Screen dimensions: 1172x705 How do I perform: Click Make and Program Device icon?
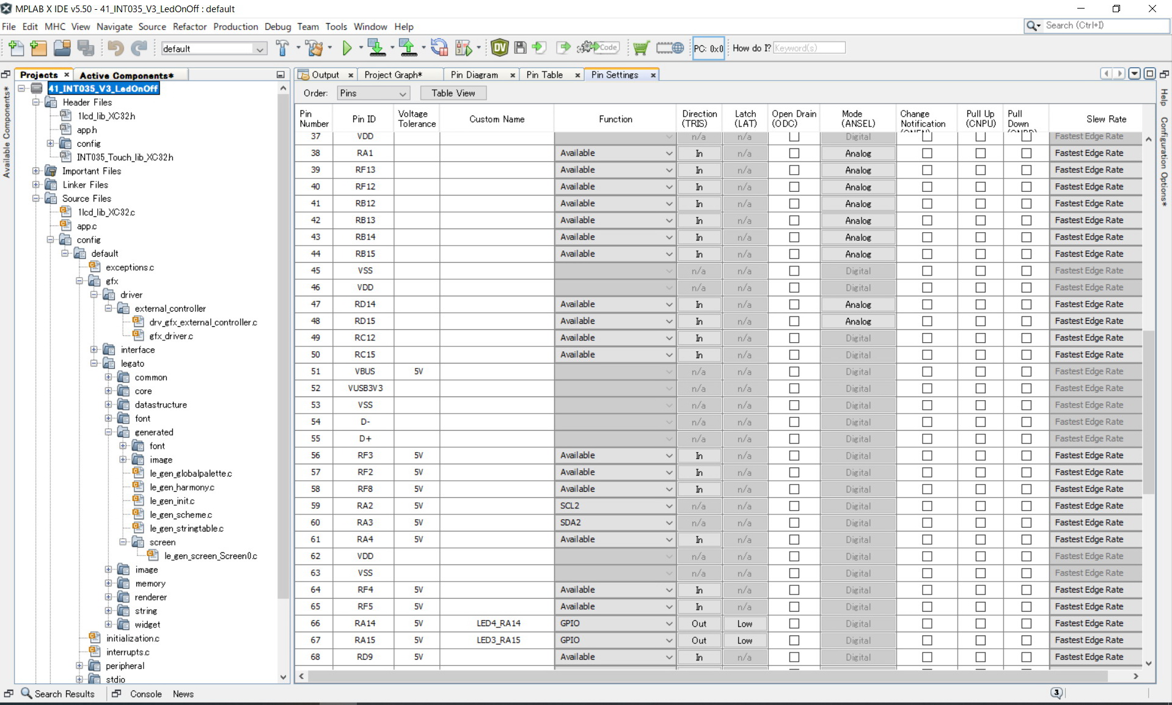tap(376, 48)
